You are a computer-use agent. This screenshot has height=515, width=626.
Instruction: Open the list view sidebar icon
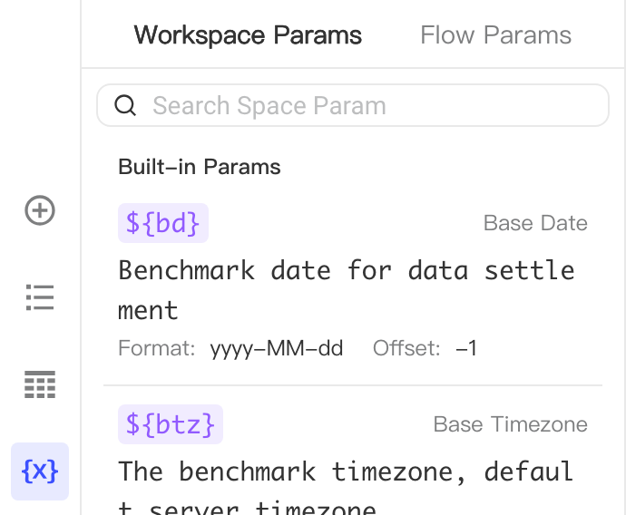coord(40,297)
